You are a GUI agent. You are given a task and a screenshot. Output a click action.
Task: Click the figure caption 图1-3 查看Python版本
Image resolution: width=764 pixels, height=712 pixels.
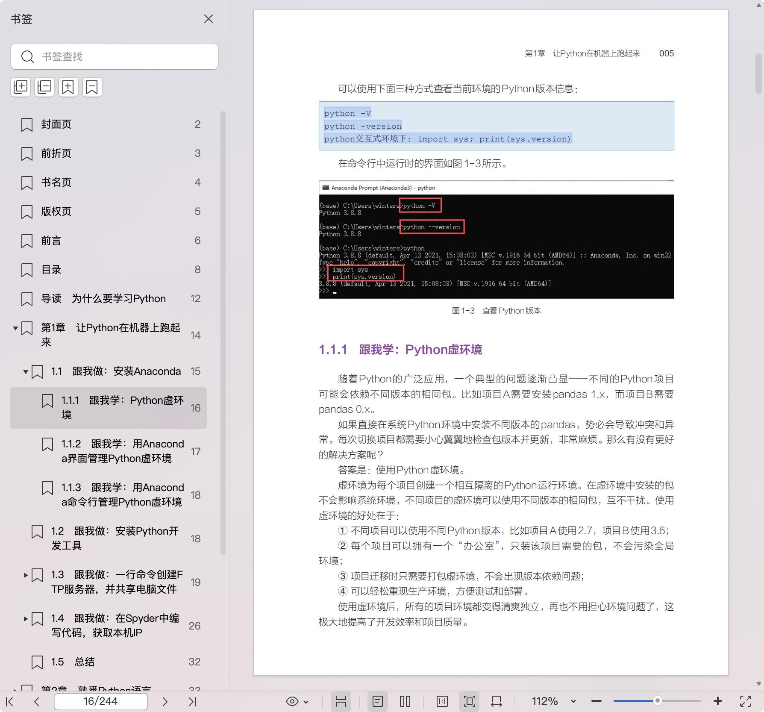click(x=497, y=311)
